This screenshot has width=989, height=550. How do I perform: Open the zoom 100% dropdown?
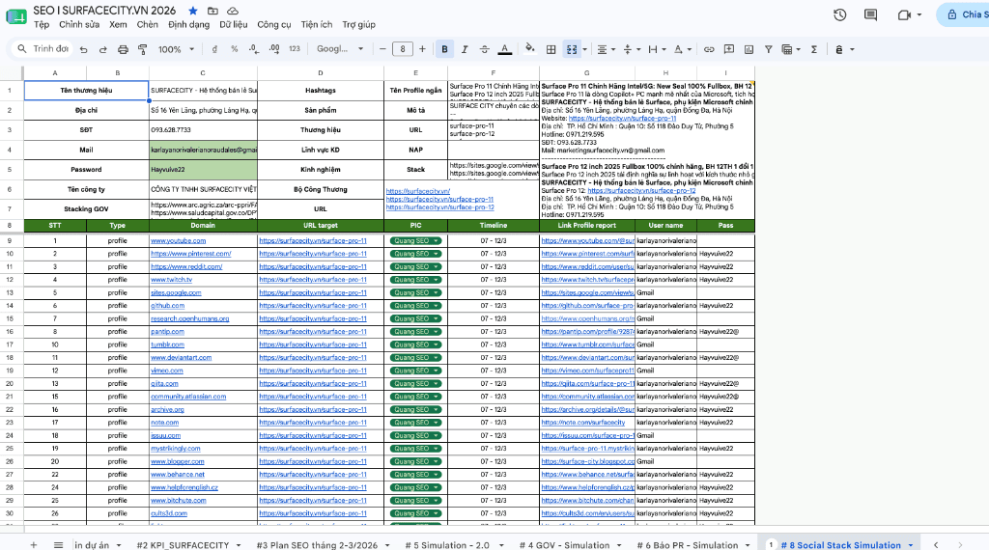coord(176,49)
